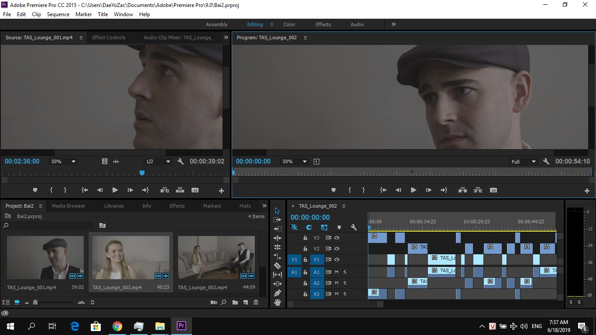Click Export Frame camera in Program monitor
Screen dimensions: 596x335
click(493, 190)
